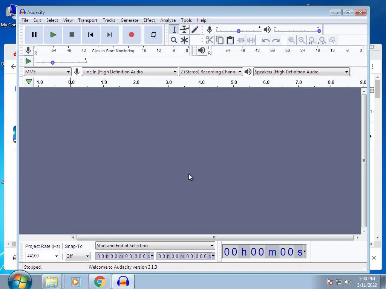This screenshot has width=386, height=289.
Task: Open Chrome from the taskbar
Action: coord(100,281)
